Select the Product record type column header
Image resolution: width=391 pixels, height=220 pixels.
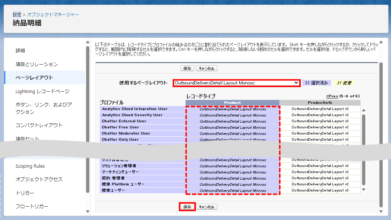232,103
